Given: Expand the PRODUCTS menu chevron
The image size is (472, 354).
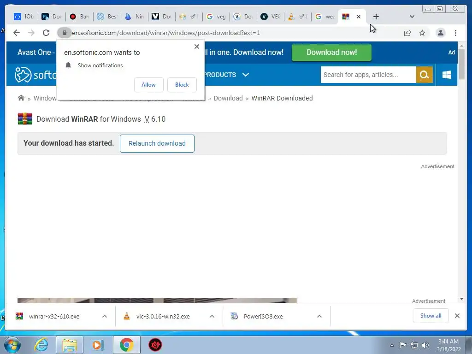Looking at the screenshot, I should 246,75.
